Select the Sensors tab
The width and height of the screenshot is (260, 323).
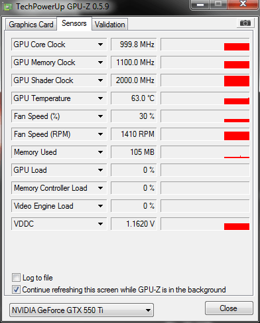click(74, 23)
